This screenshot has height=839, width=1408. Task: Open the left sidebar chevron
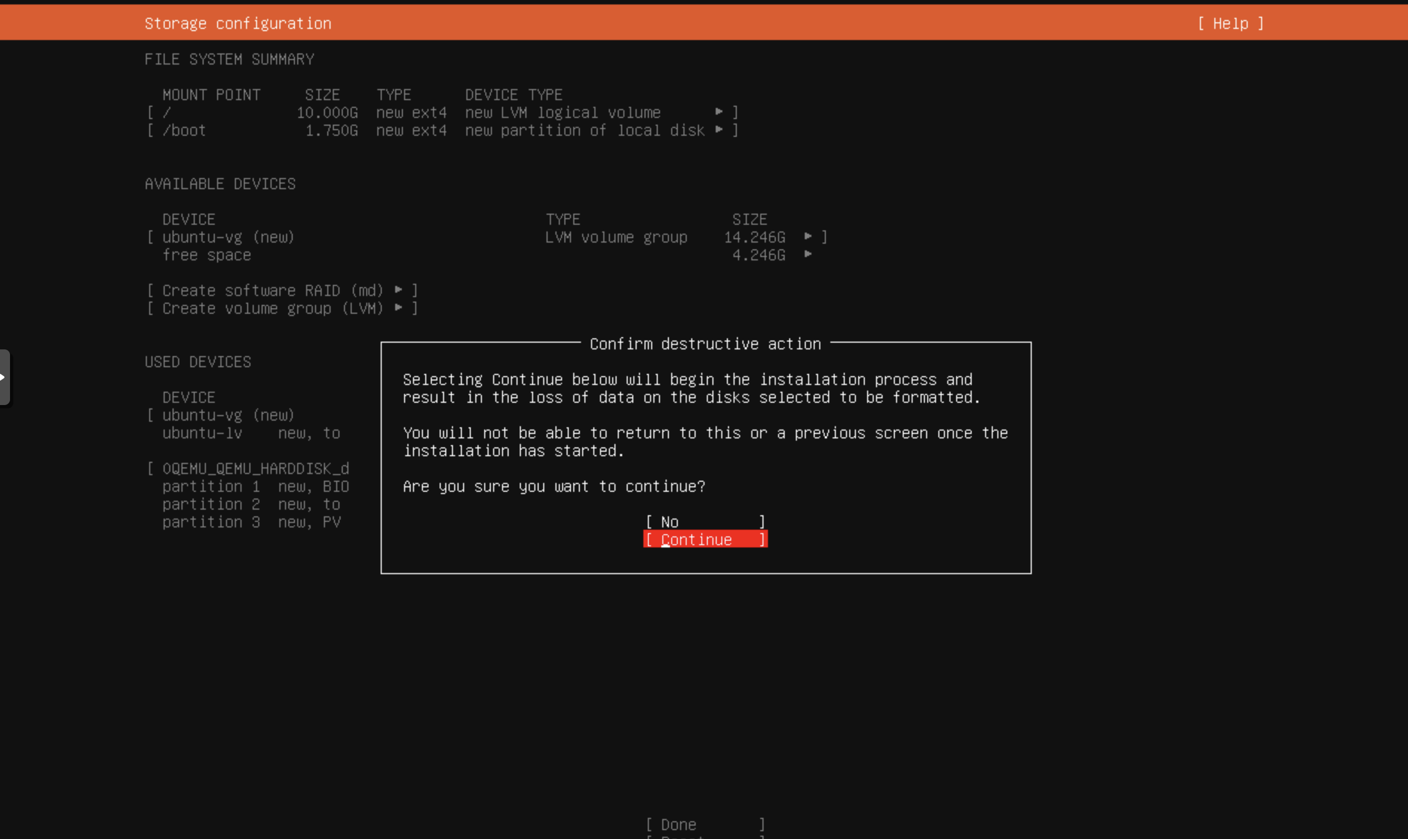point(4,377)
